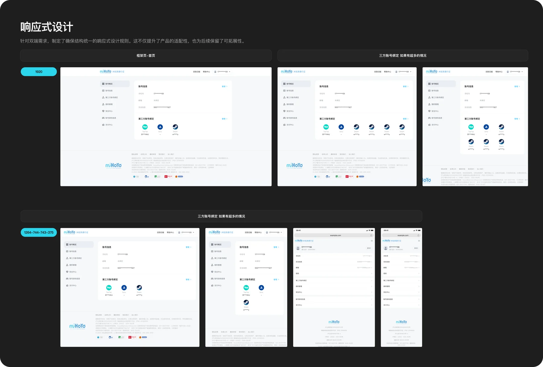Click the 响应式设计 heading
This screenshot has height=367, width=543.
coord(47,27)
